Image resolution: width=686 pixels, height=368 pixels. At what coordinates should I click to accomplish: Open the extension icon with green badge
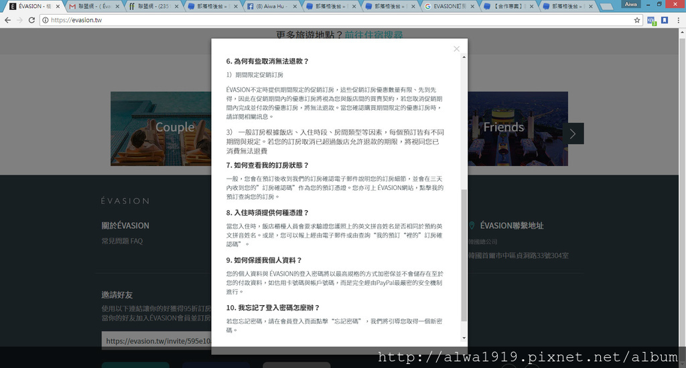[x=651, y=21]
